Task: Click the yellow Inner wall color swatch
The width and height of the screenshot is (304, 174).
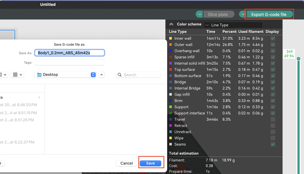Action: (x=171, y=38)
